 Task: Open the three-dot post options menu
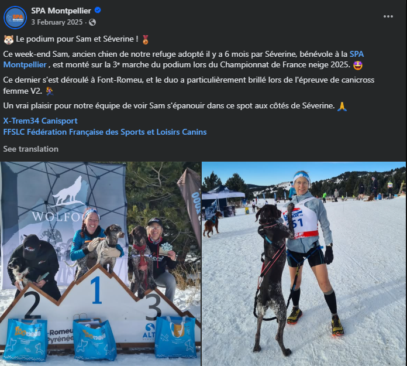click(388, 16)
